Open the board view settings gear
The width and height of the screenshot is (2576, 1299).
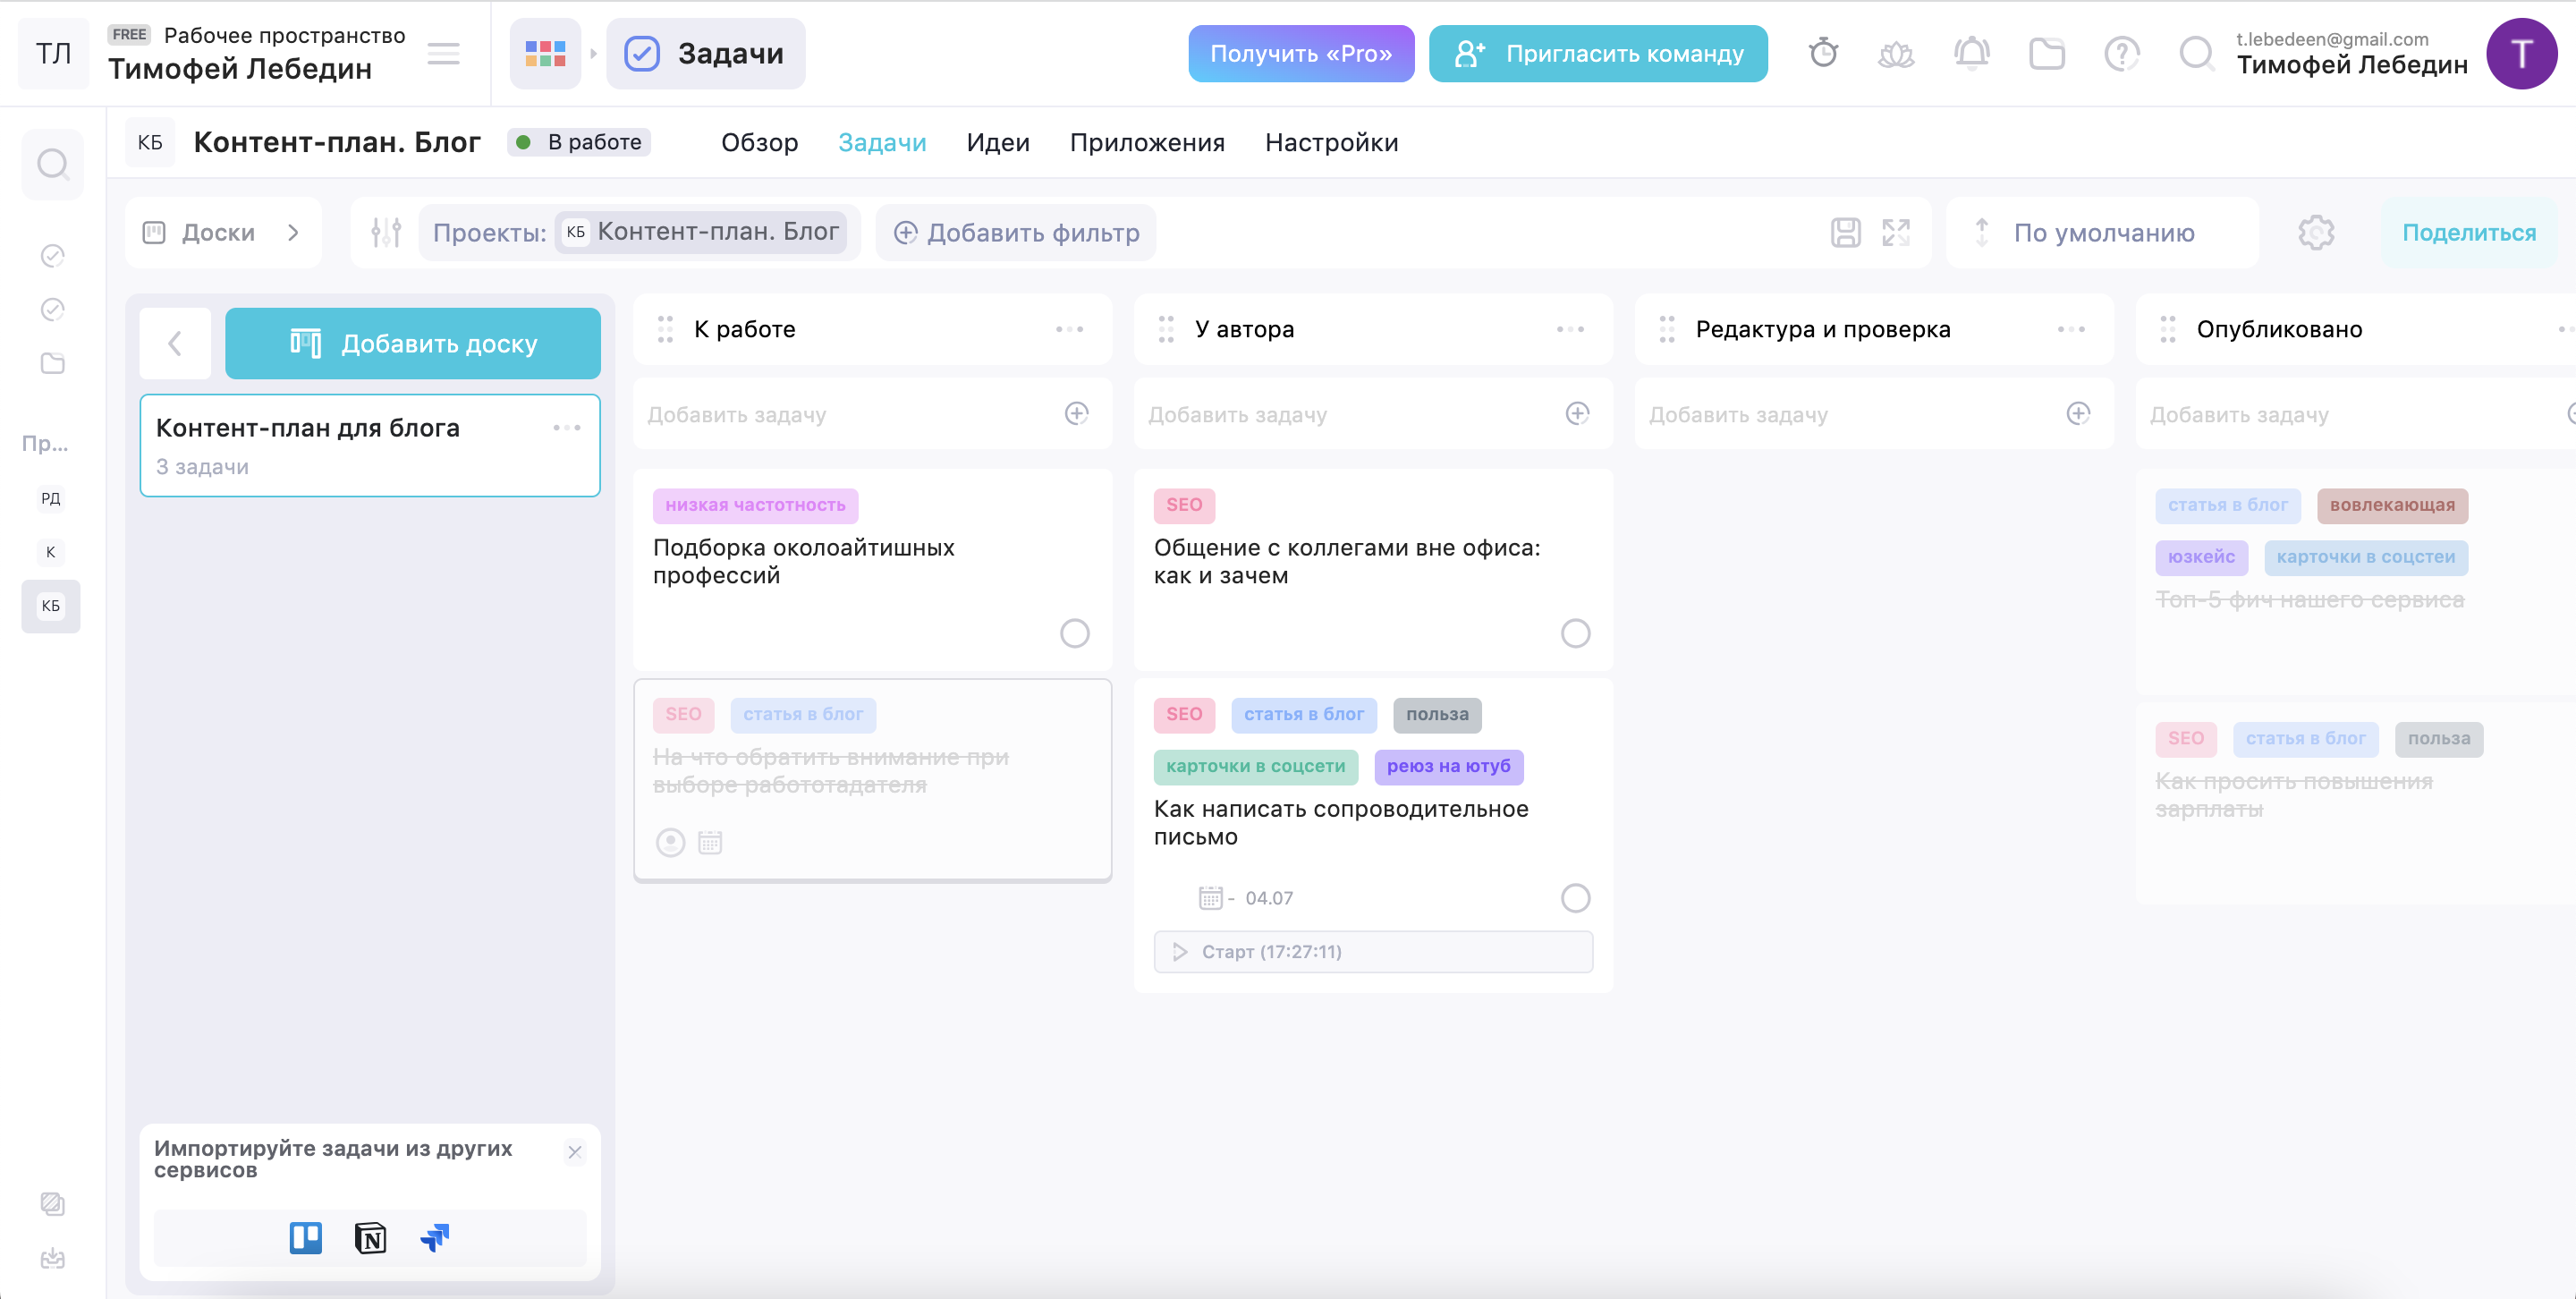(x=2315, y=232)
